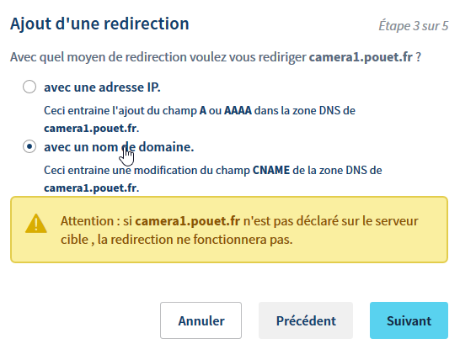Click the "avec un nom de domaine." label text
Image resolution: width=476 pixels, height=349 pixels.
click(x=119, y=147)
